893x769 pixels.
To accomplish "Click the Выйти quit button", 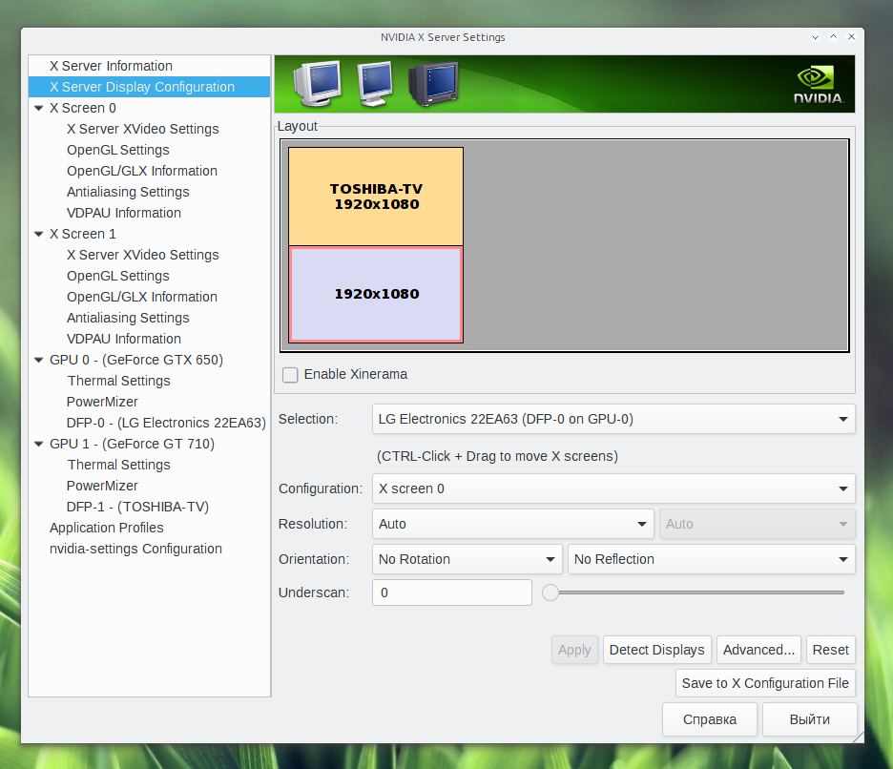I will 809,719.
